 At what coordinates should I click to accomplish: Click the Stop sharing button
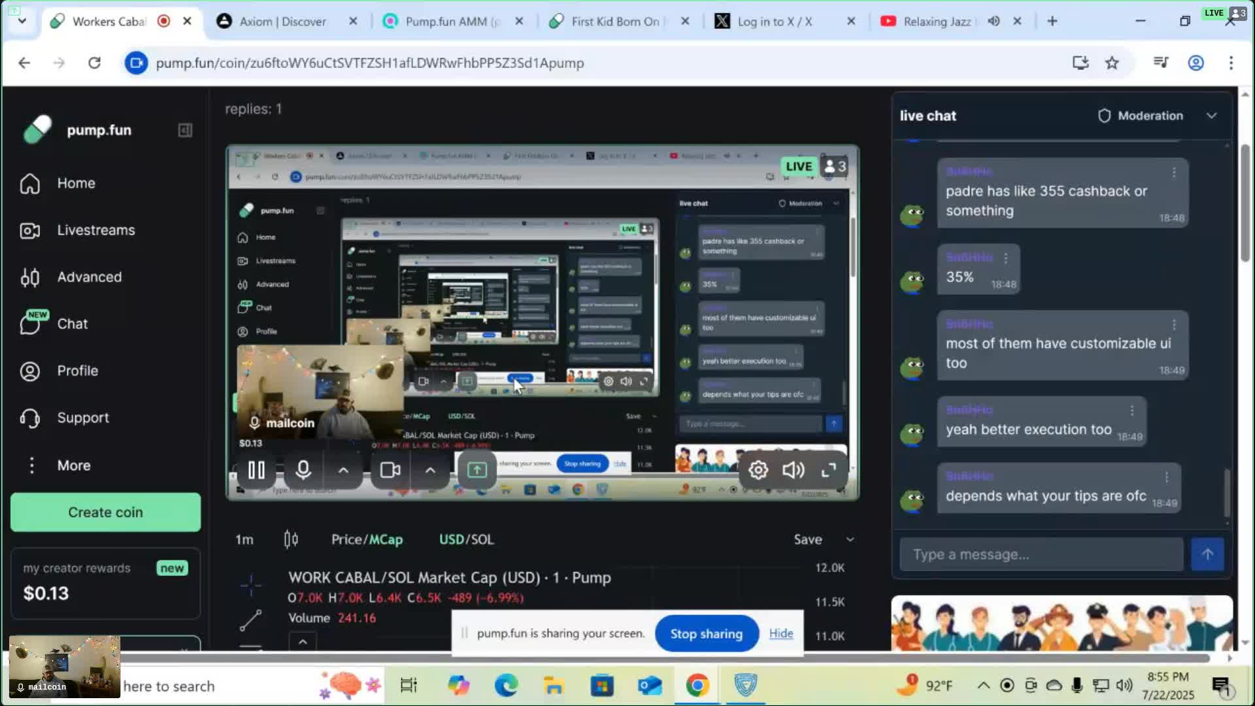pos(706,633)
